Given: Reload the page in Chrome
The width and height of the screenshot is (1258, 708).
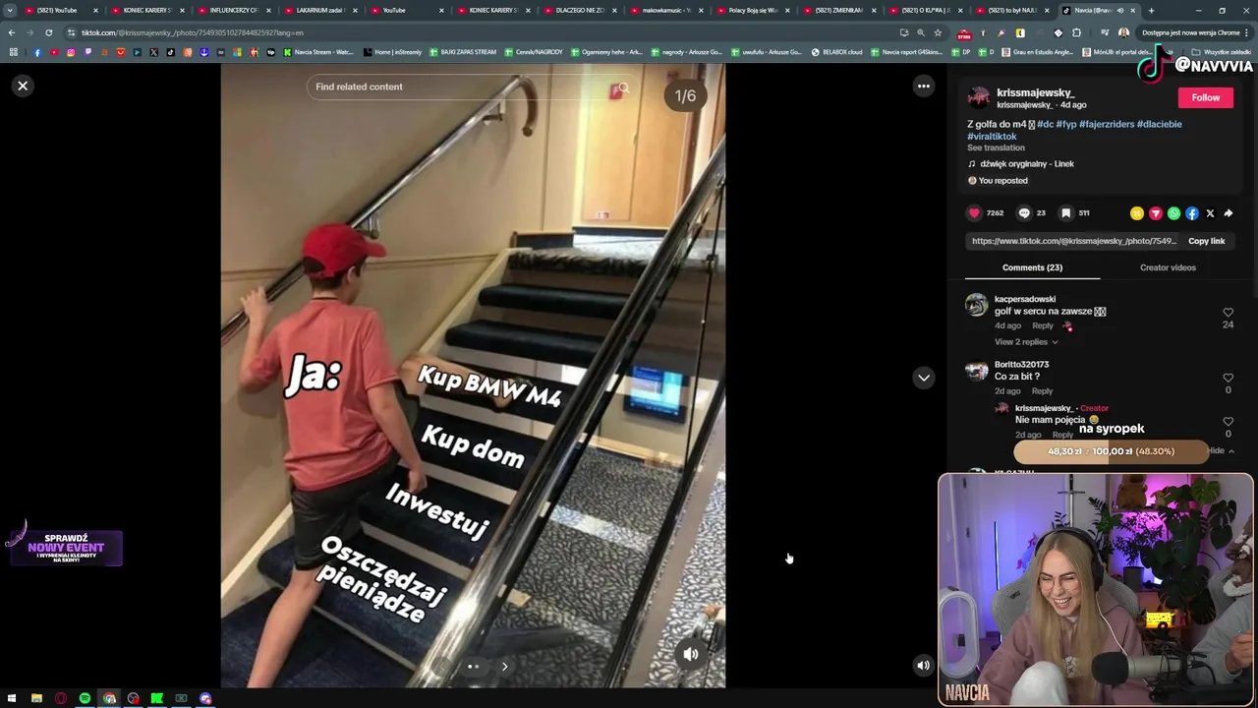Looking at the screenshot, I should pos(48,32).
